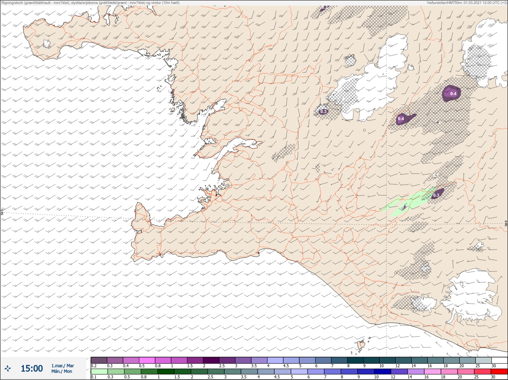This screenshot has height=380, width=508.
Task: Pick the bottom legend blue swatch from 8 to 9
Action: pyautogui.click(x=349, y=371)
